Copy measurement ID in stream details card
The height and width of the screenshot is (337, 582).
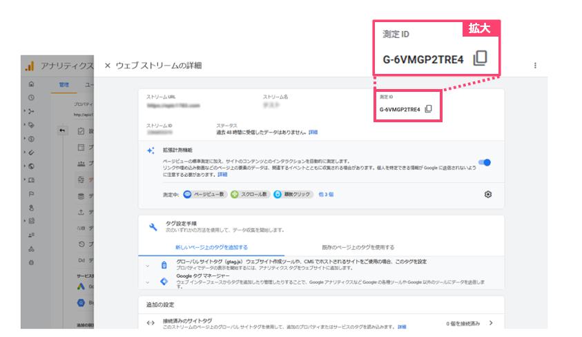coord(428,108)
